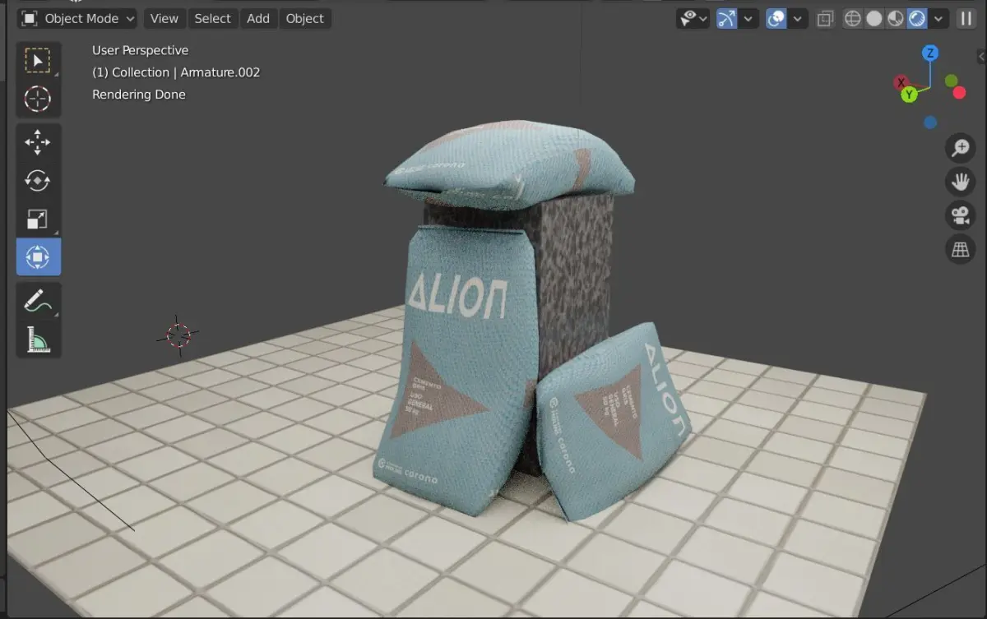Choose the Move tool
Viewport: 987px width, 619px height.
point(38,142)
